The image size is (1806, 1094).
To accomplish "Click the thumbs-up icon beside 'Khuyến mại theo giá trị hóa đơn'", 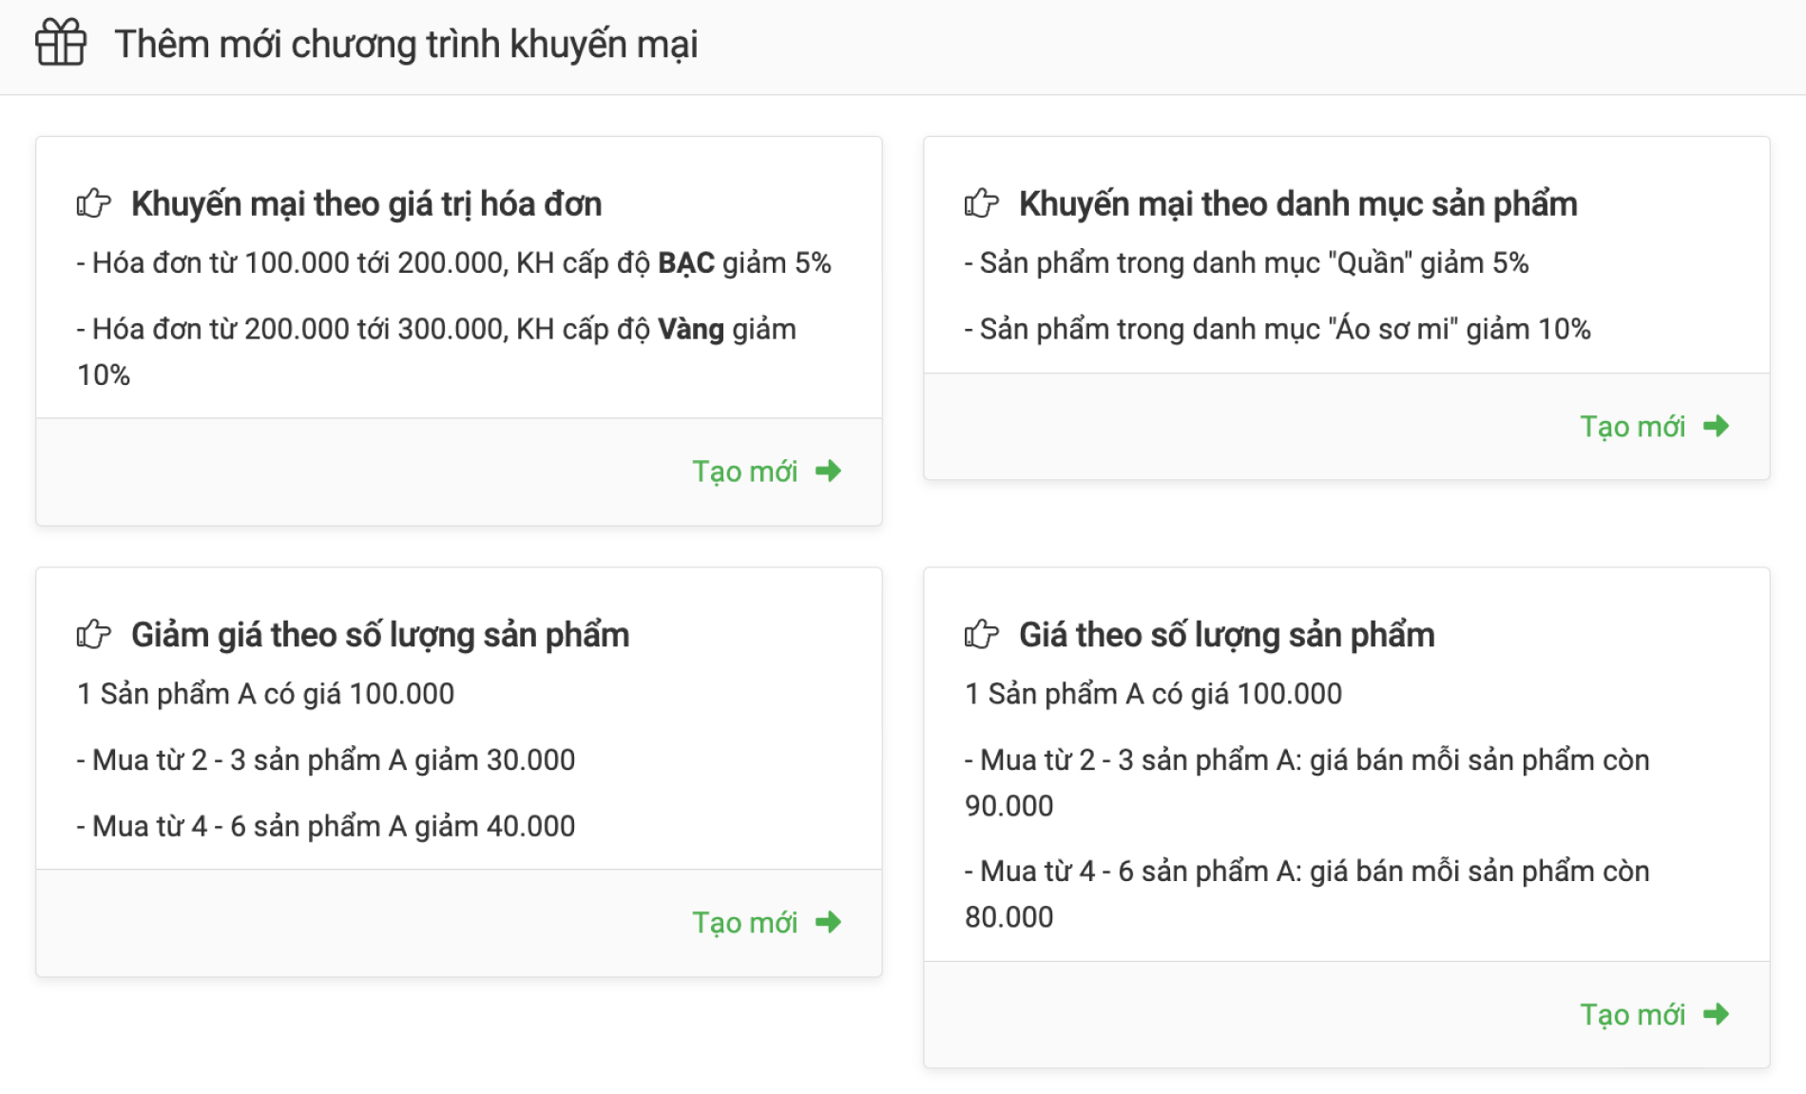I will tap(93, 202).
